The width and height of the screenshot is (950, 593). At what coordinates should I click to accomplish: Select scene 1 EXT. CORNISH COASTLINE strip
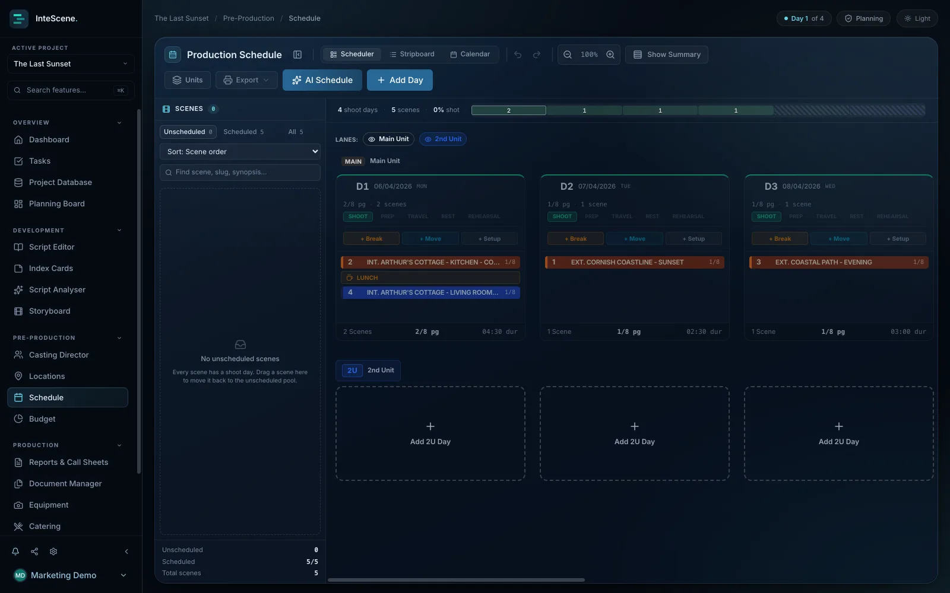click(x=635, y=262)
